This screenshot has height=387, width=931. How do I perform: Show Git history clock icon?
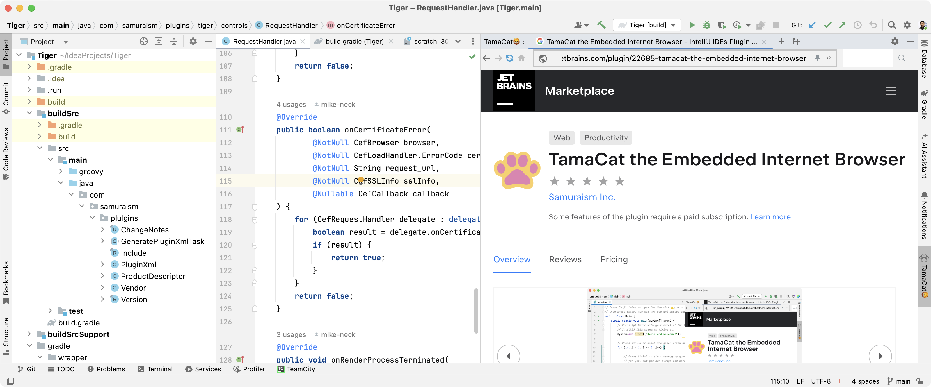[x=857, y=25]
